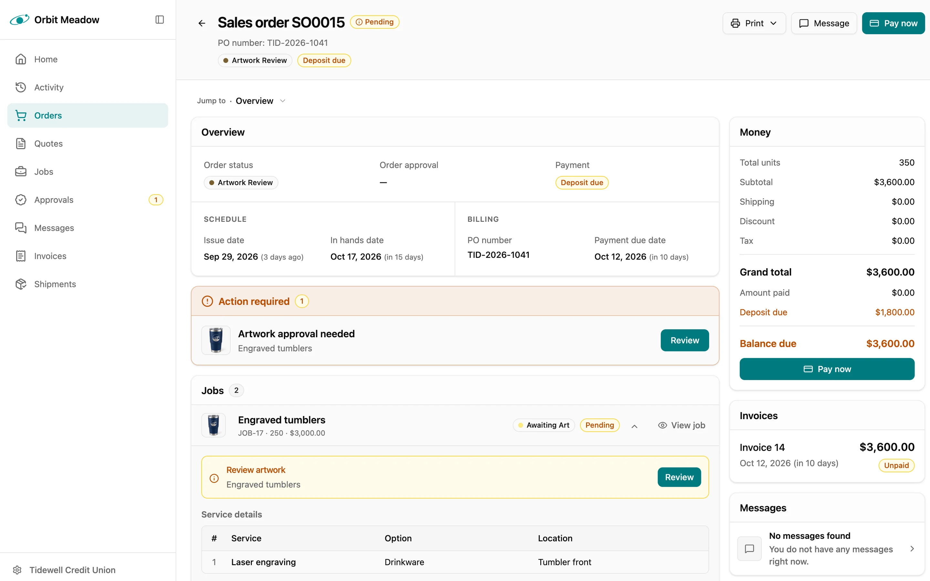Click Tidewell Credit Union account name
Screen dimensions: 930x581
(72, 570)
